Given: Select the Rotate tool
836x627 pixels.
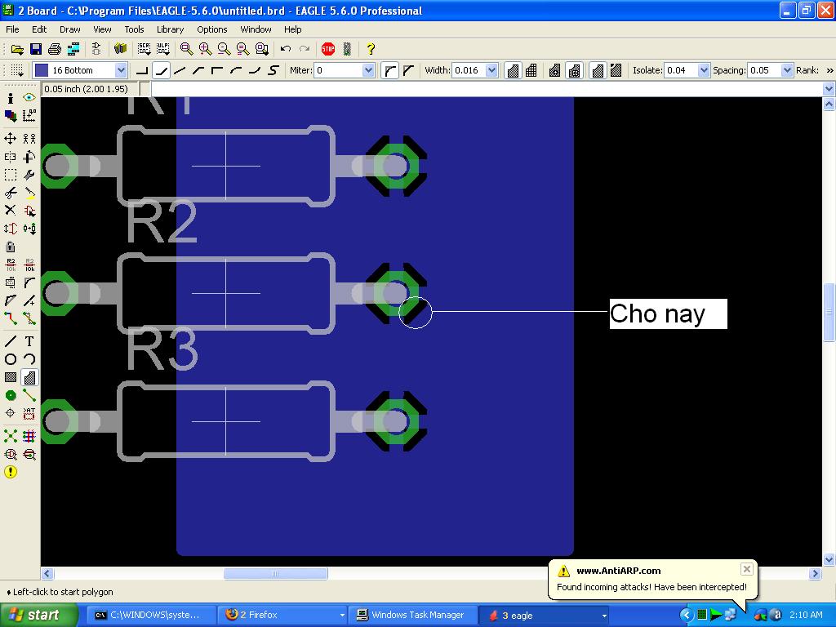Looking at the screenshot, I should coord(29,157).
